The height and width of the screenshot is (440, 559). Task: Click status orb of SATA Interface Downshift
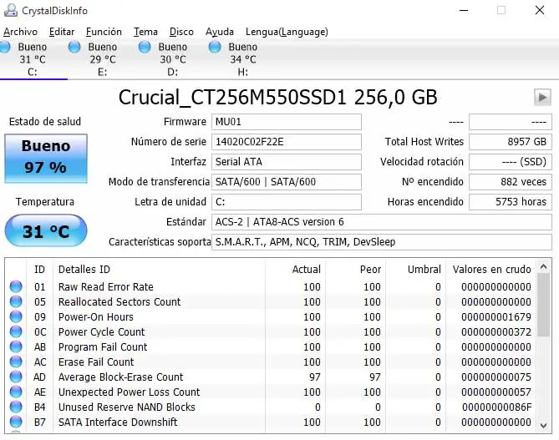click(16, 422)
